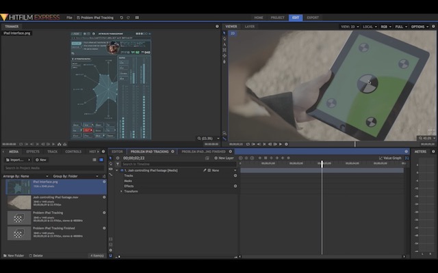Click the New Layer button
Screen dimensions: 438x273
pyautogui.click(x=224, y=158)
